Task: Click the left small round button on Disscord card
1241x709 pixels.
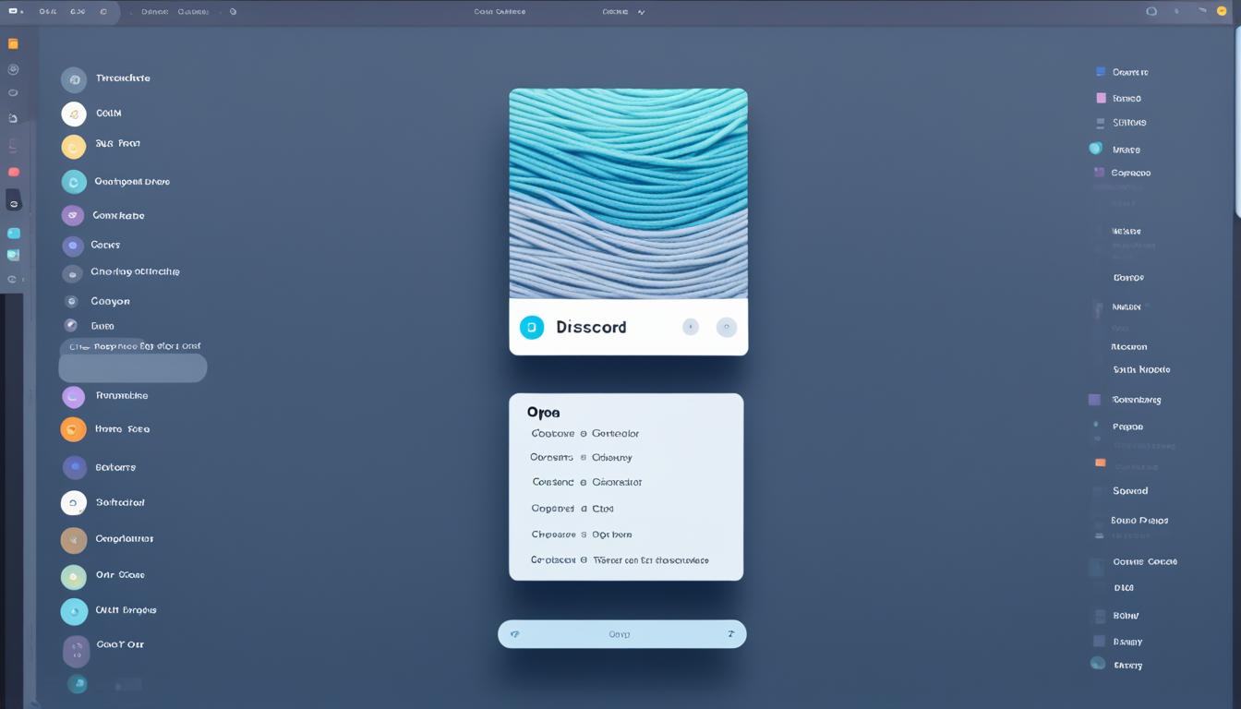Action: coord(690,327)
